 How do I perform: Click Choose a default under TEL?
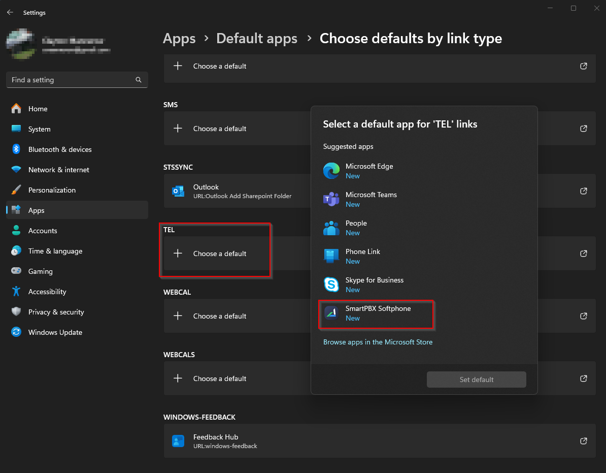(220, 254)
